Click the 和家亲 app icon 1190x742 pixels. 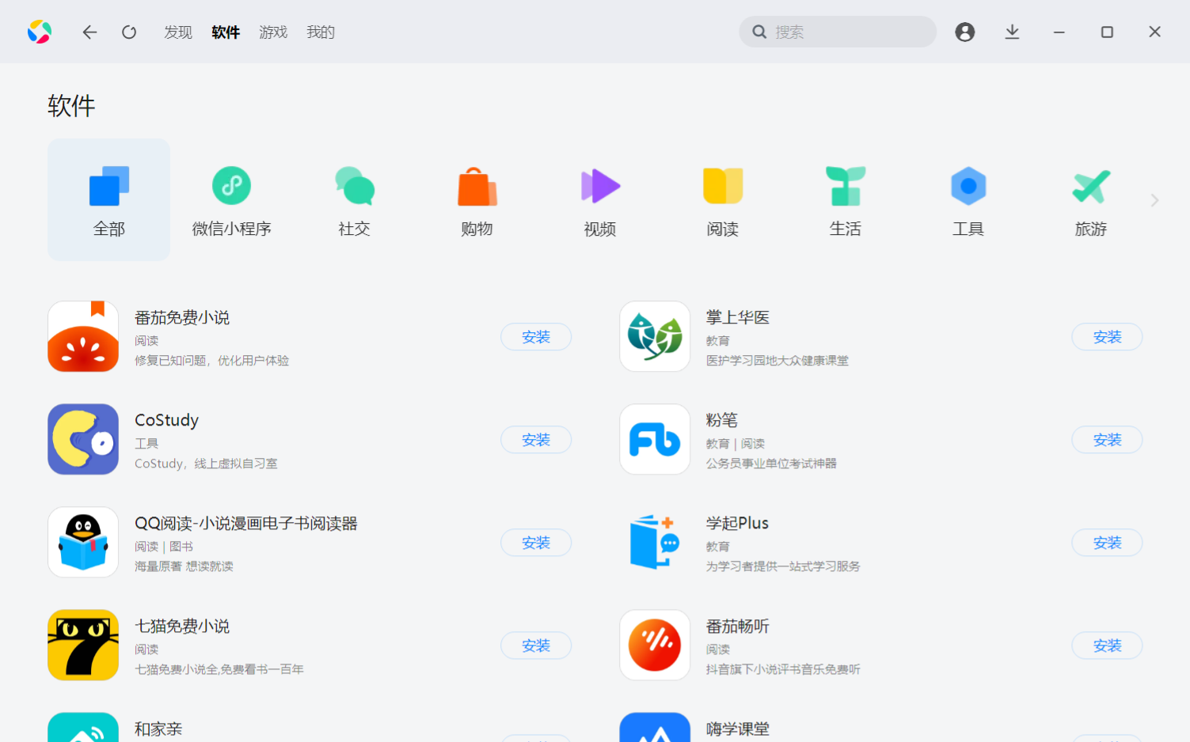(83, 727)
